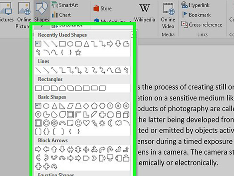Select the crescent moon shape
234x176 pixels.
110,123
